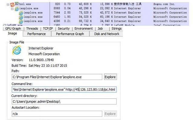The image size is (193, 120).
Task: Select iexplore.exe row with PID 7544
Action: pyautogui.click(x=96, y=13)
